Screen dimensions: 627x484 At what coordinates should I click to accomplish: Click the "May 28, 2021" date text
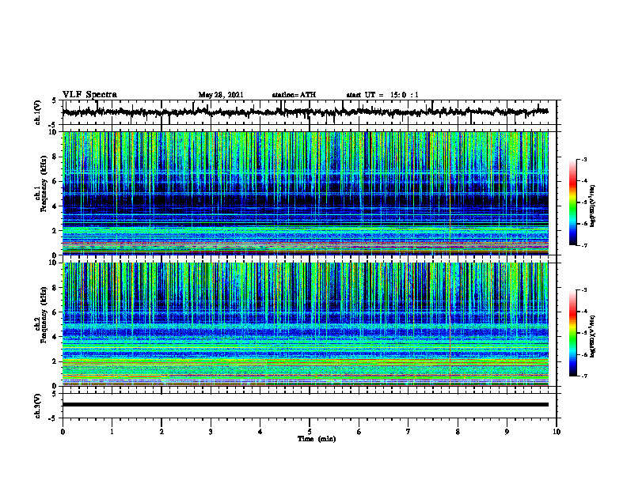point(221,95)
